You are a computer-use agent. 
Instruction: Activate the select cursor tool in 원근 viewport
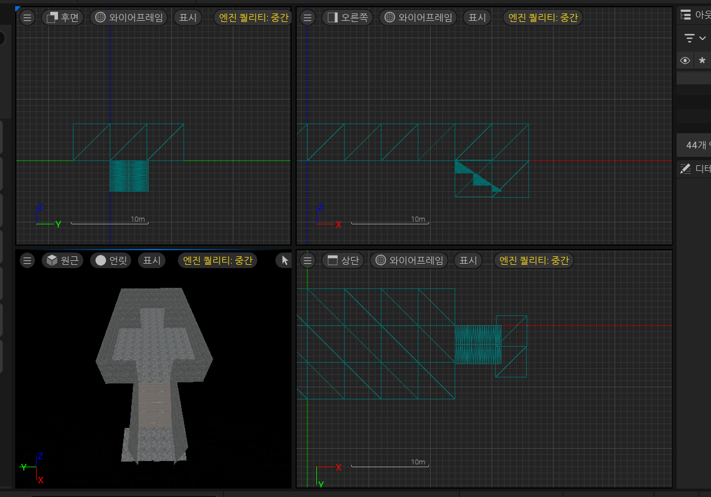pyautogui.click(x=284, y=260)
